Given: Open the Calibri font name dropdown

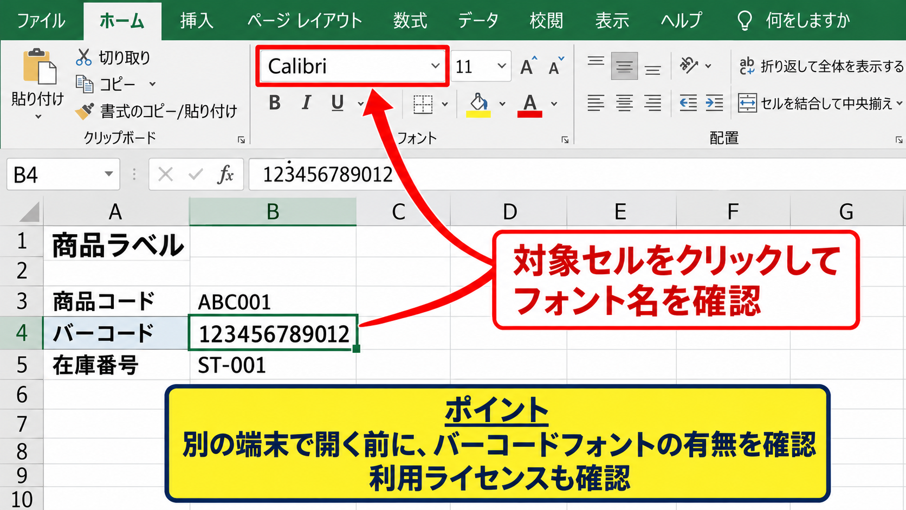Looking at the screenshot, I should [435, 66].
